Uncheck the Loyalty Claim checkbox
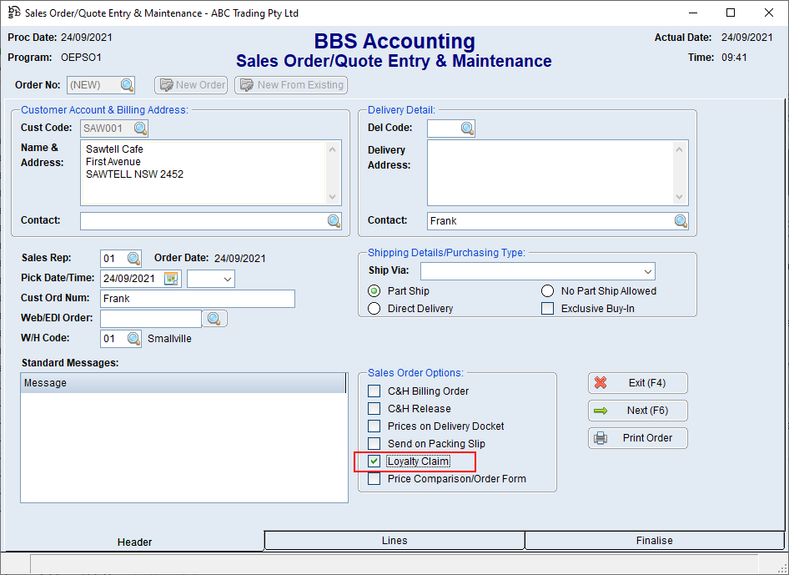 click(x=374, y=462)
